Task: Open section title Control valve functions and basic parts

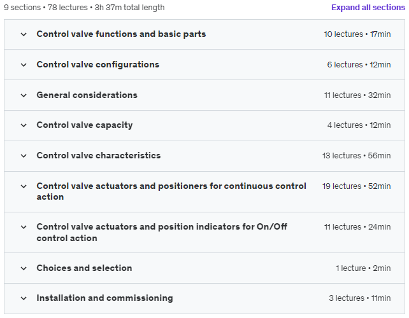Action: [121, 34]
